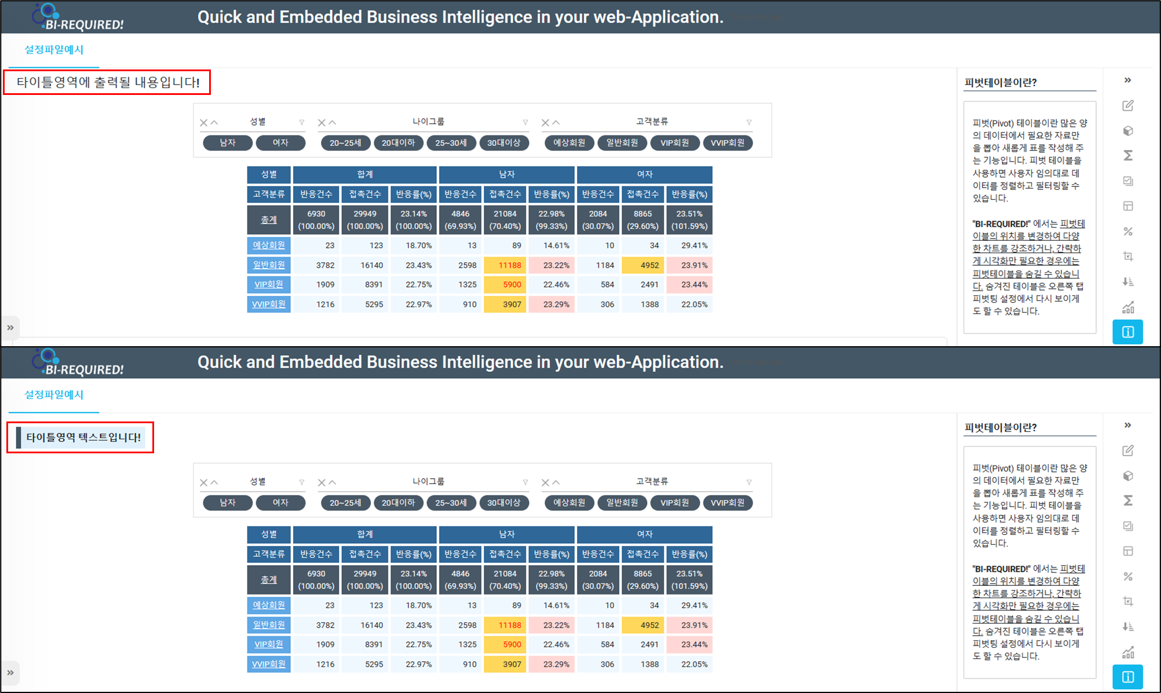Viewport: 1161px width, 693px height.
Task: Open the VVIP회원 row link in bottom table
Action: coord(269,664)
